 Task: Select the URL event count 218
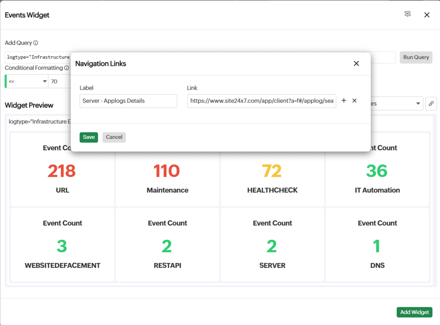point(62,171)
